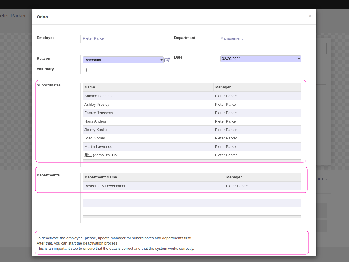Click Department Name column header
This screenshot has height=262, width=349.
101,177
